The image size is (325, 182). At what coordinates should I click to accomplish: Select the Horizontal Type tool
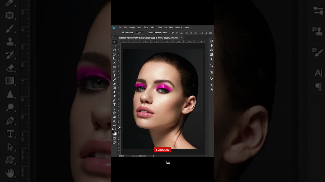tap(114, 105)
